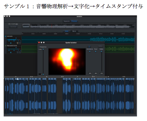The height and width of the screenshot is (121, 147).
Task: Click the bright area of the spatial heatmap
Action: click(67, 57)
